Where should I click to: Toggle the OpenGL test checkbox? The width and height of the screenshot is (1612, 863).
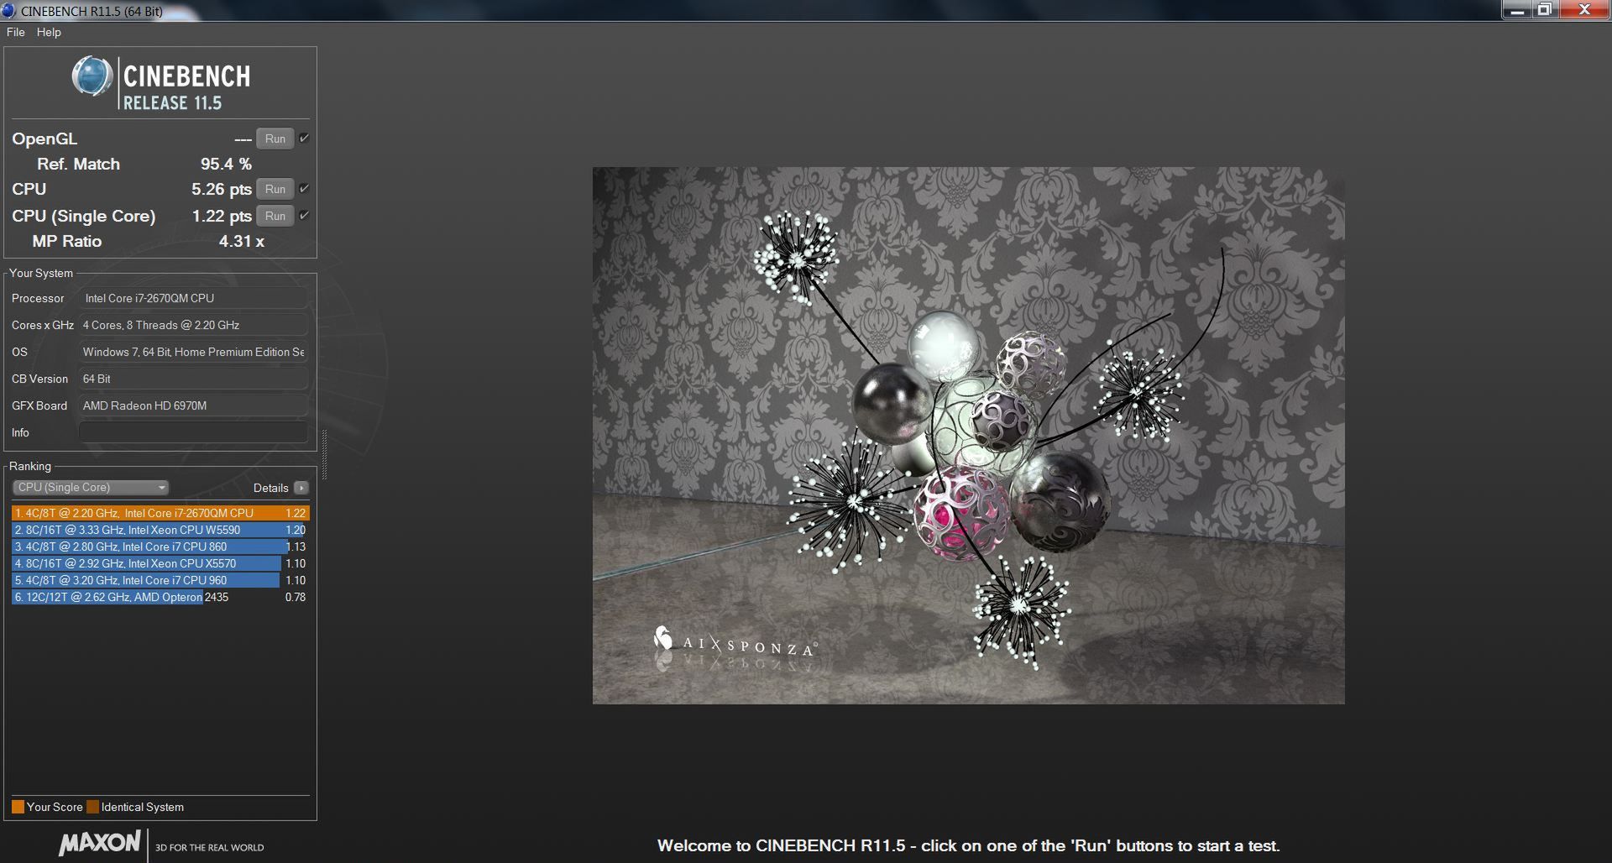pos(304,139)
